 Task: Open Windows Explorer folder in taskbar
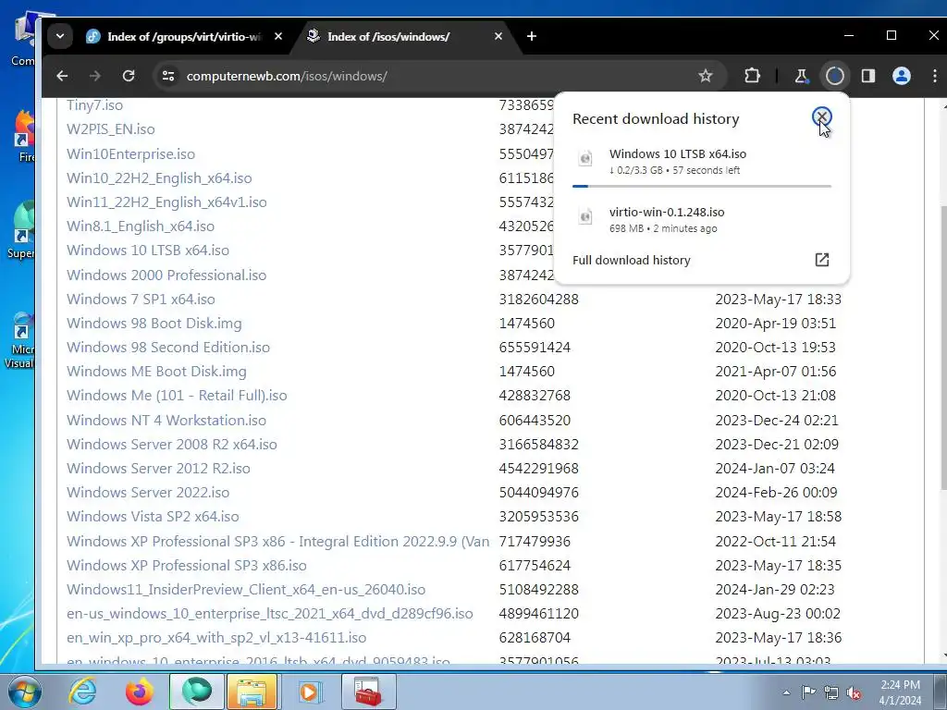[252, 692]
